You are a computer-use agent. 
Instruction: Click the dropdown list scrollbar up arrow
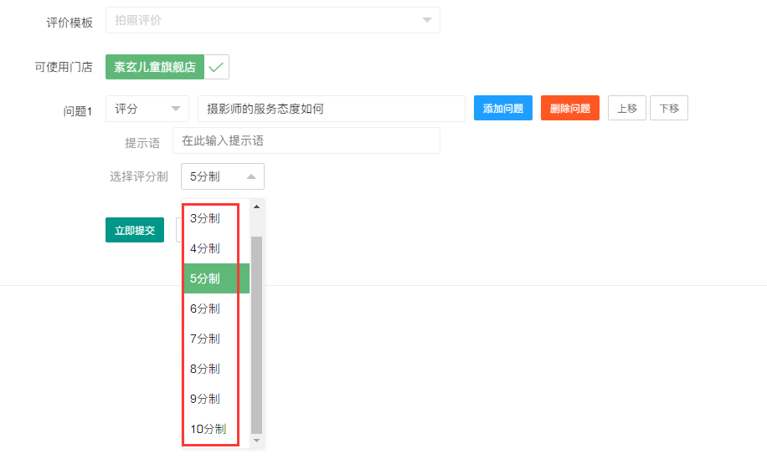click(x=256, y=207)
